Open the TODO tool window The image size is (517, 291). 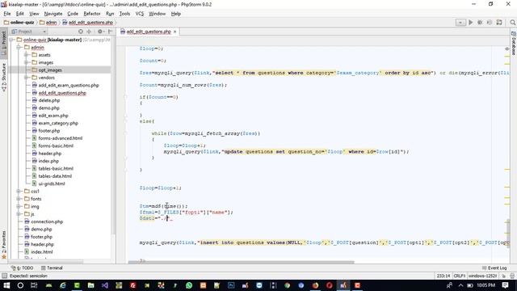click(23, 268)
